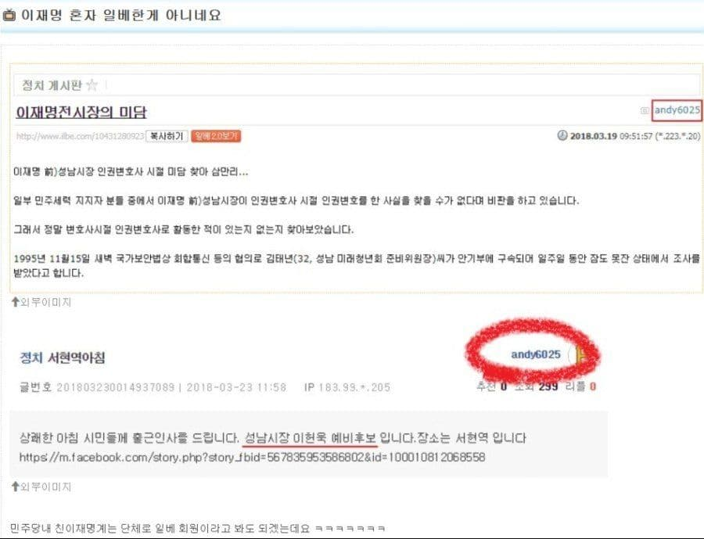
Task: Open the 정치 게시판 board label
Action: 52,85
